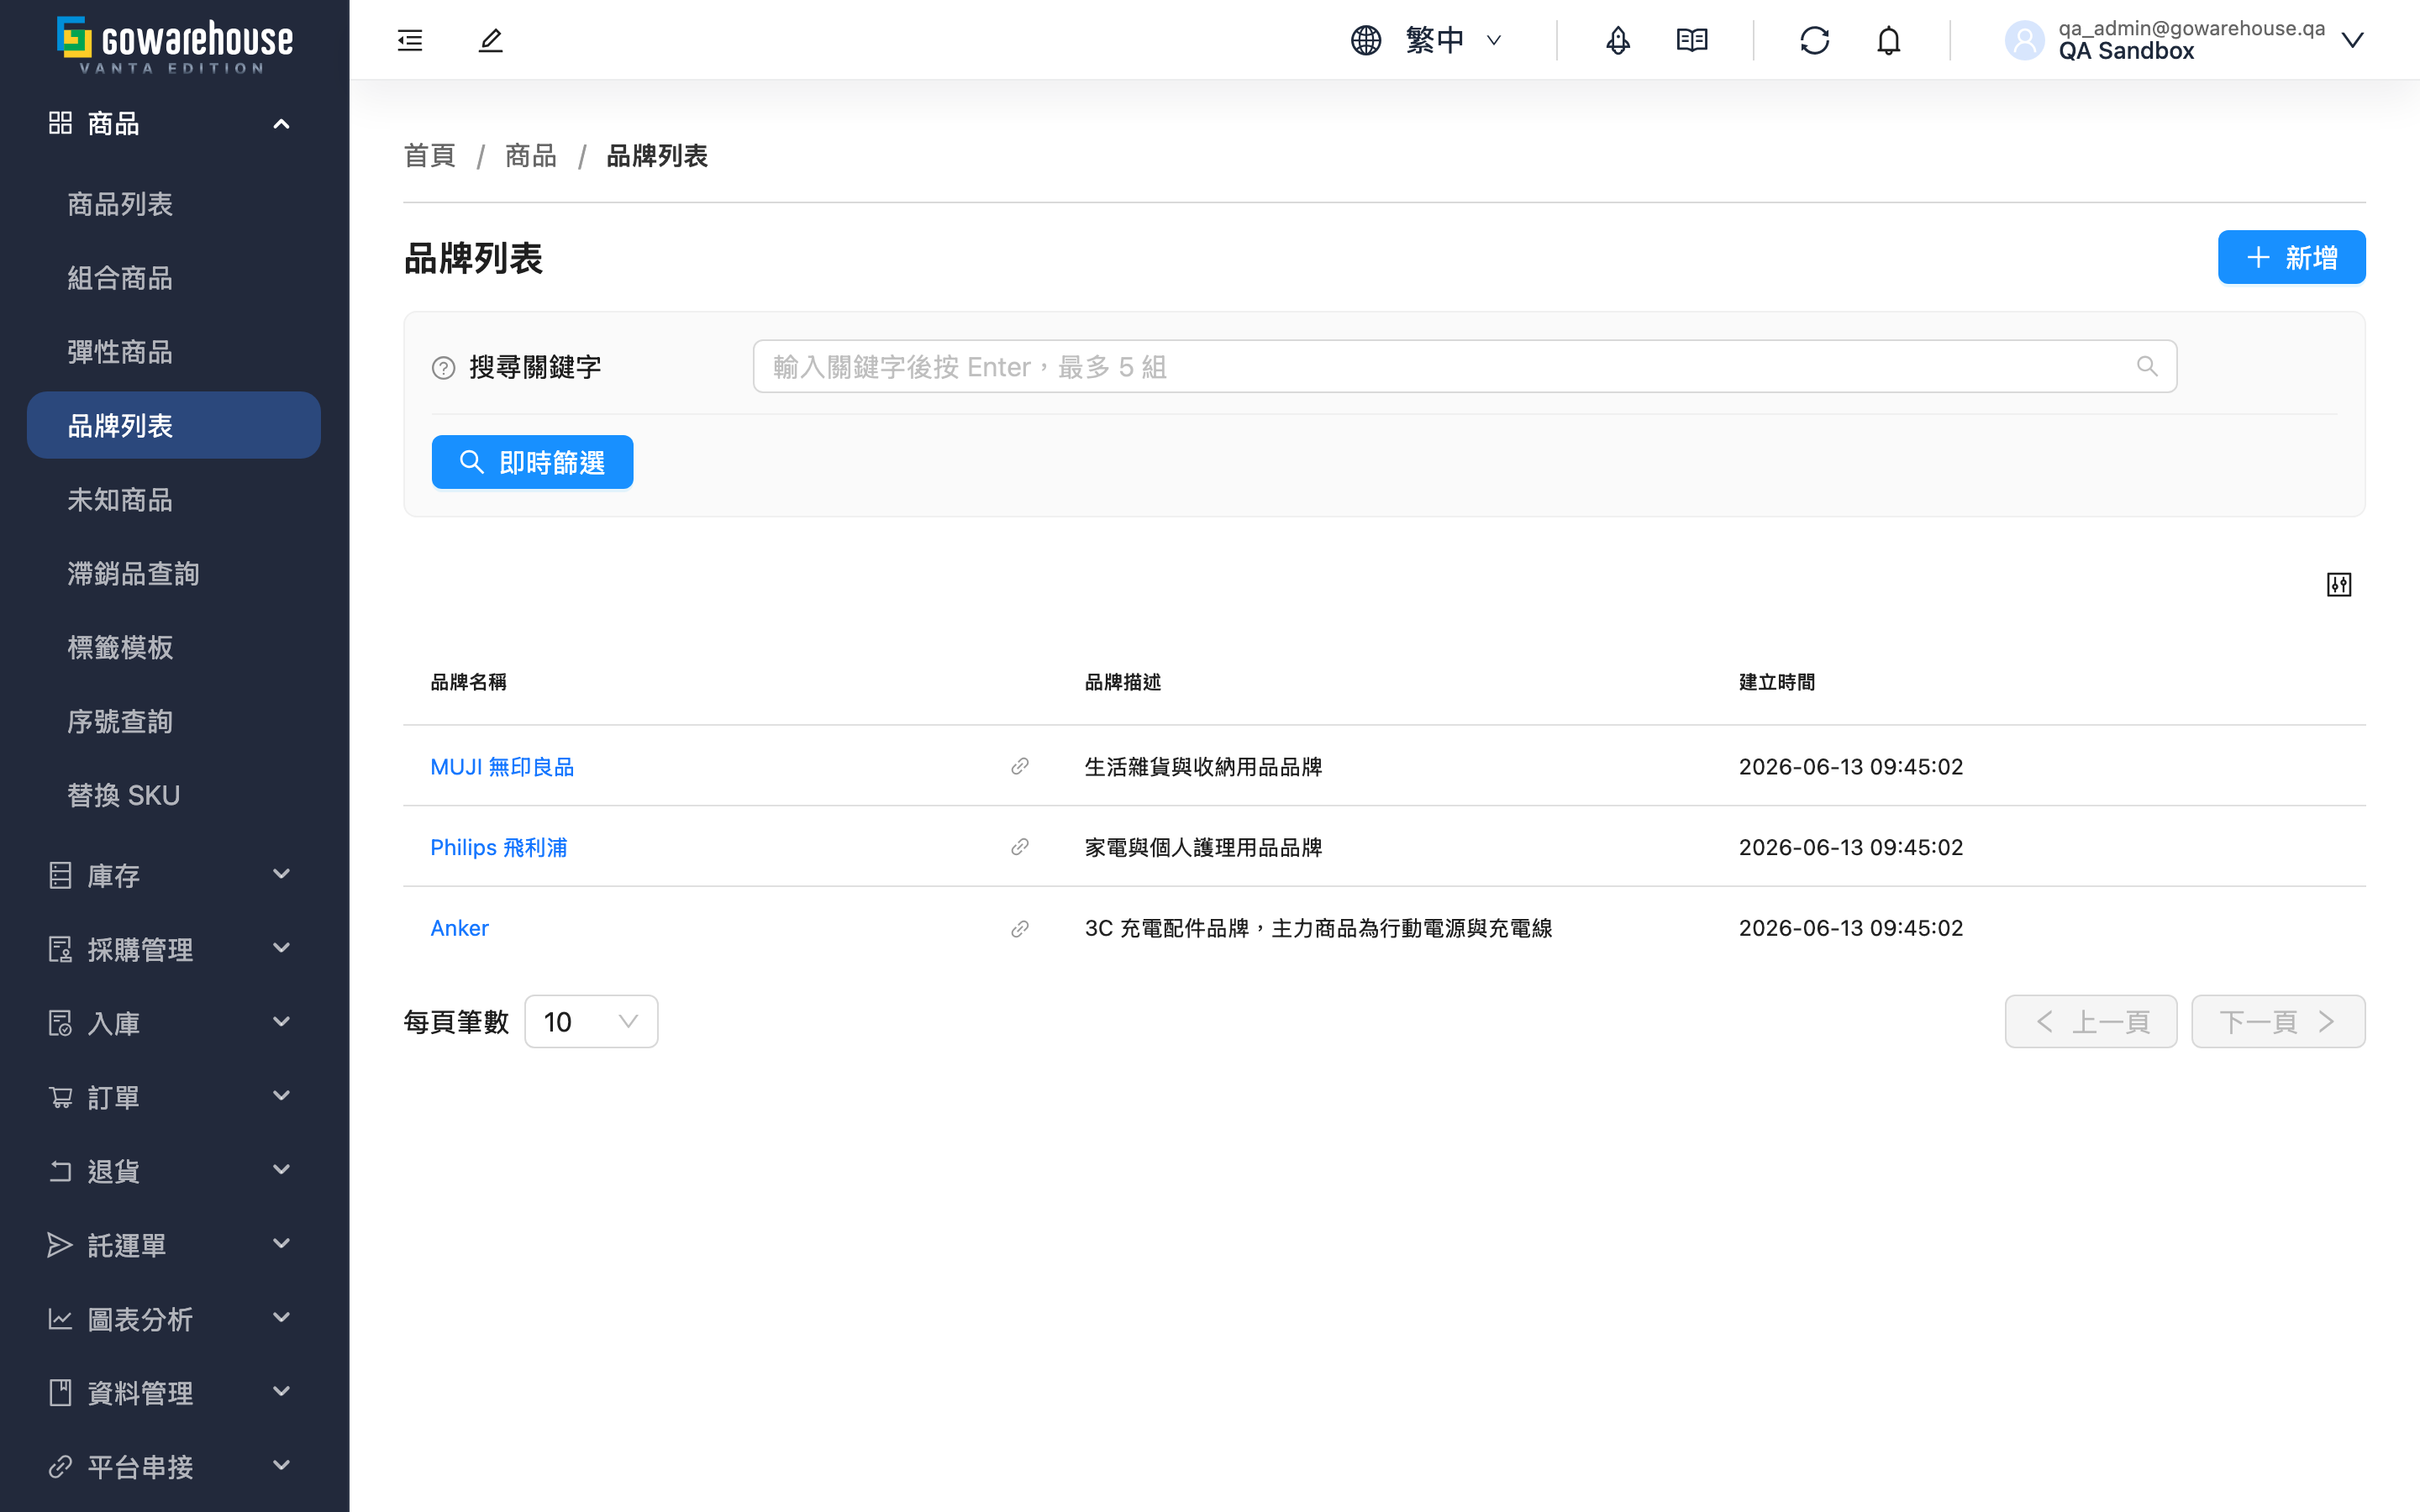Click the globe language icon
This screenshot has width=2420, height=1512.
pos(1366,40)
